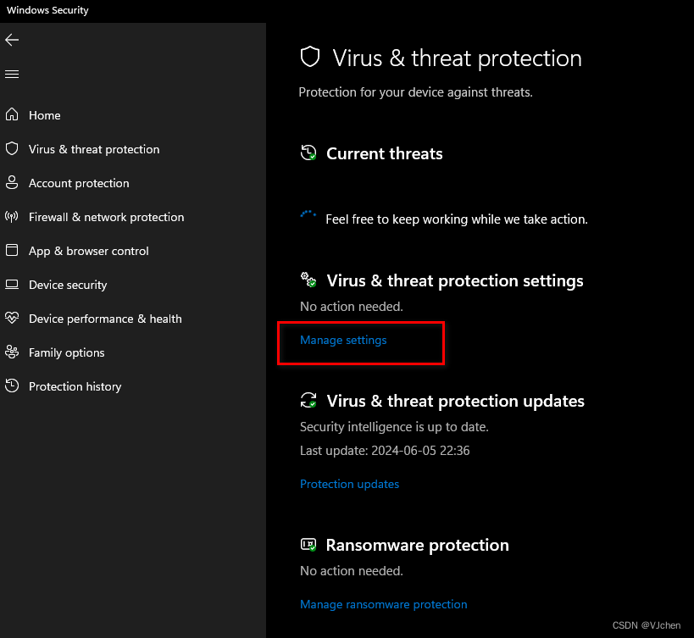This screenshot has height=638, width=694.
Task: Click the protection updates refresh icon
Action: (x=308, y=400)
